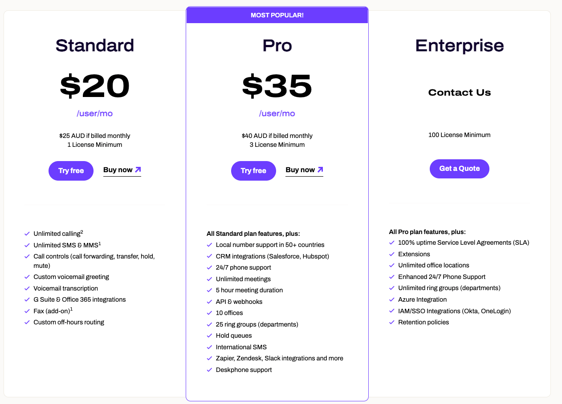Click the checkmark next to Extensions
This screenshot has height=404, width=562.
[392, 254]
